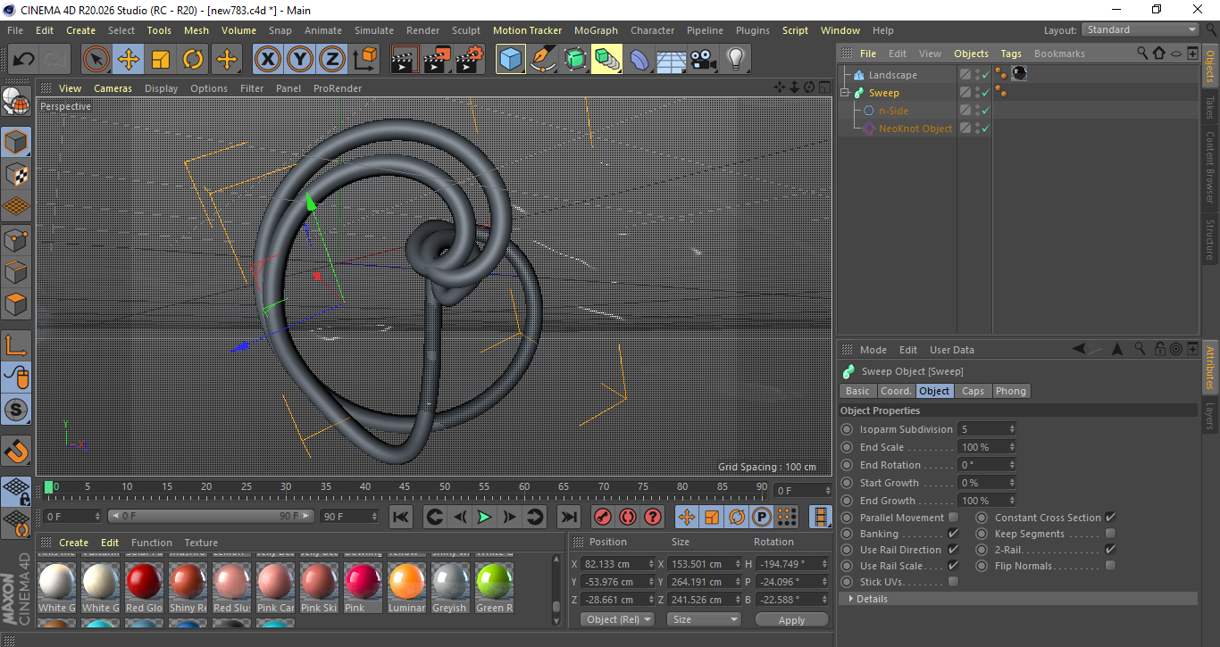Select the NeoKnot Object in tree
1220x647 pixels.
pyautogui.click(x=915, y=129)
